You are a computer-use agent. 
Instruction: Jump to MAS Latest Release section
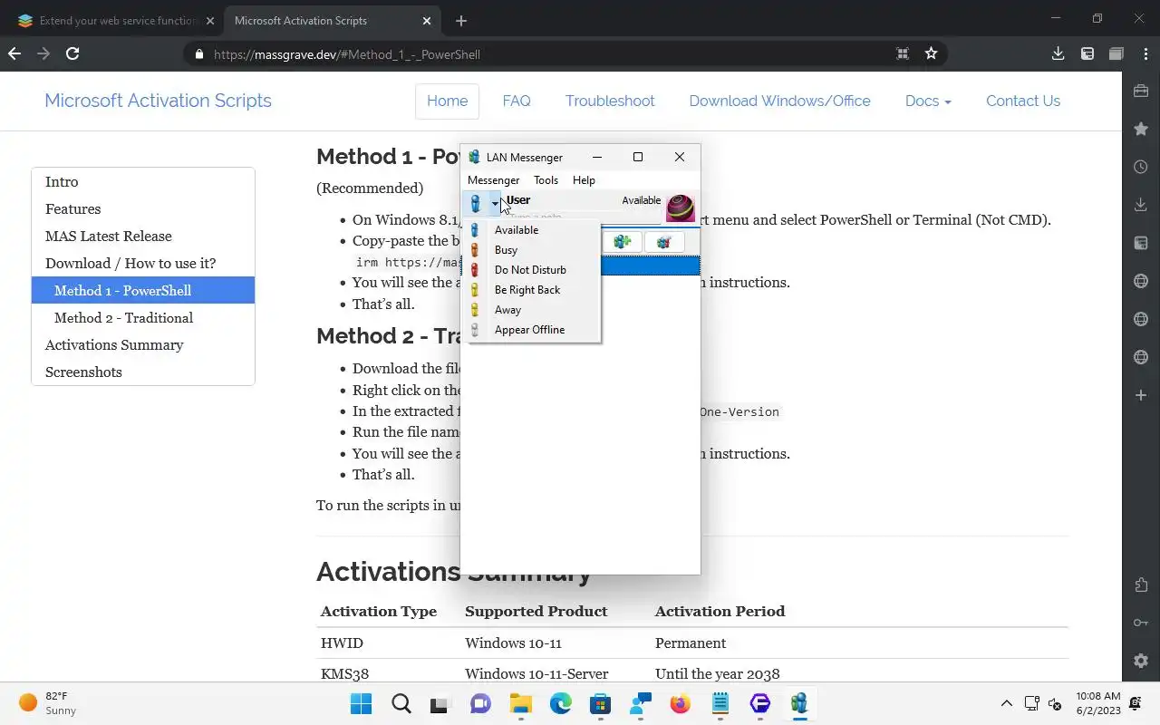coord(143,236)
